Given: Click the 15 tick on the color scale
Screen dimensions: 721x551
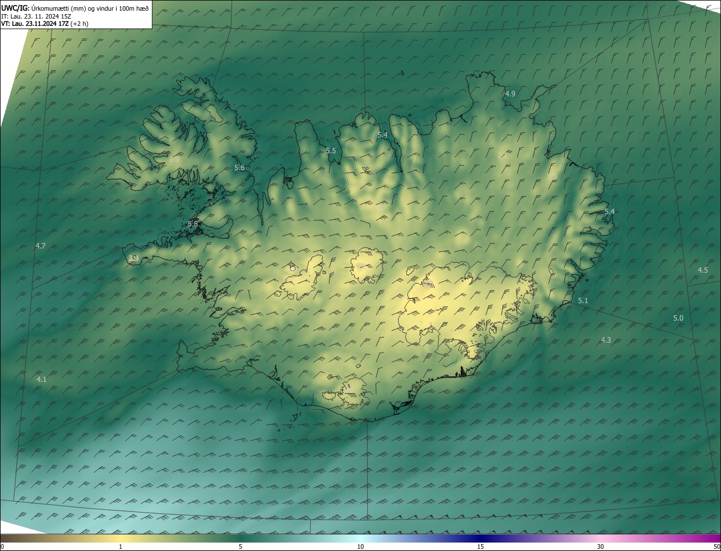Looking at the screenshot, I should [480, 546].
